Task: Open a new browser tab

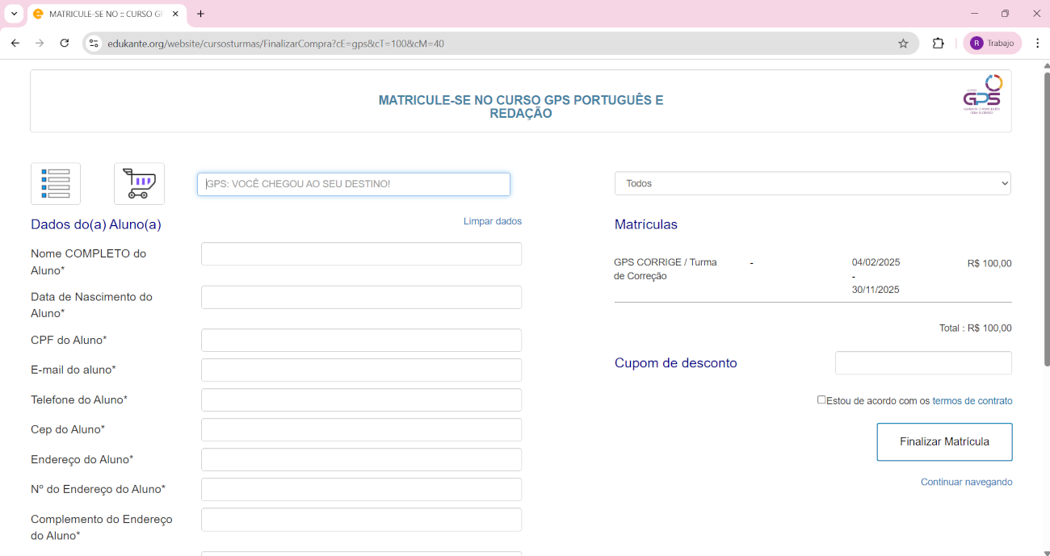Action: pos(200,14)
